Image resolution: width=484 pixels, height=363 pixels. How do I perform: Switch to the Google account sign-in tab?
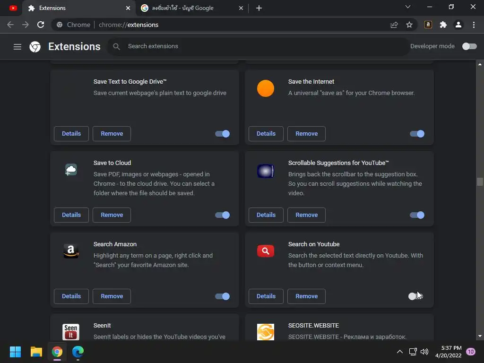(x=191, y=8)
